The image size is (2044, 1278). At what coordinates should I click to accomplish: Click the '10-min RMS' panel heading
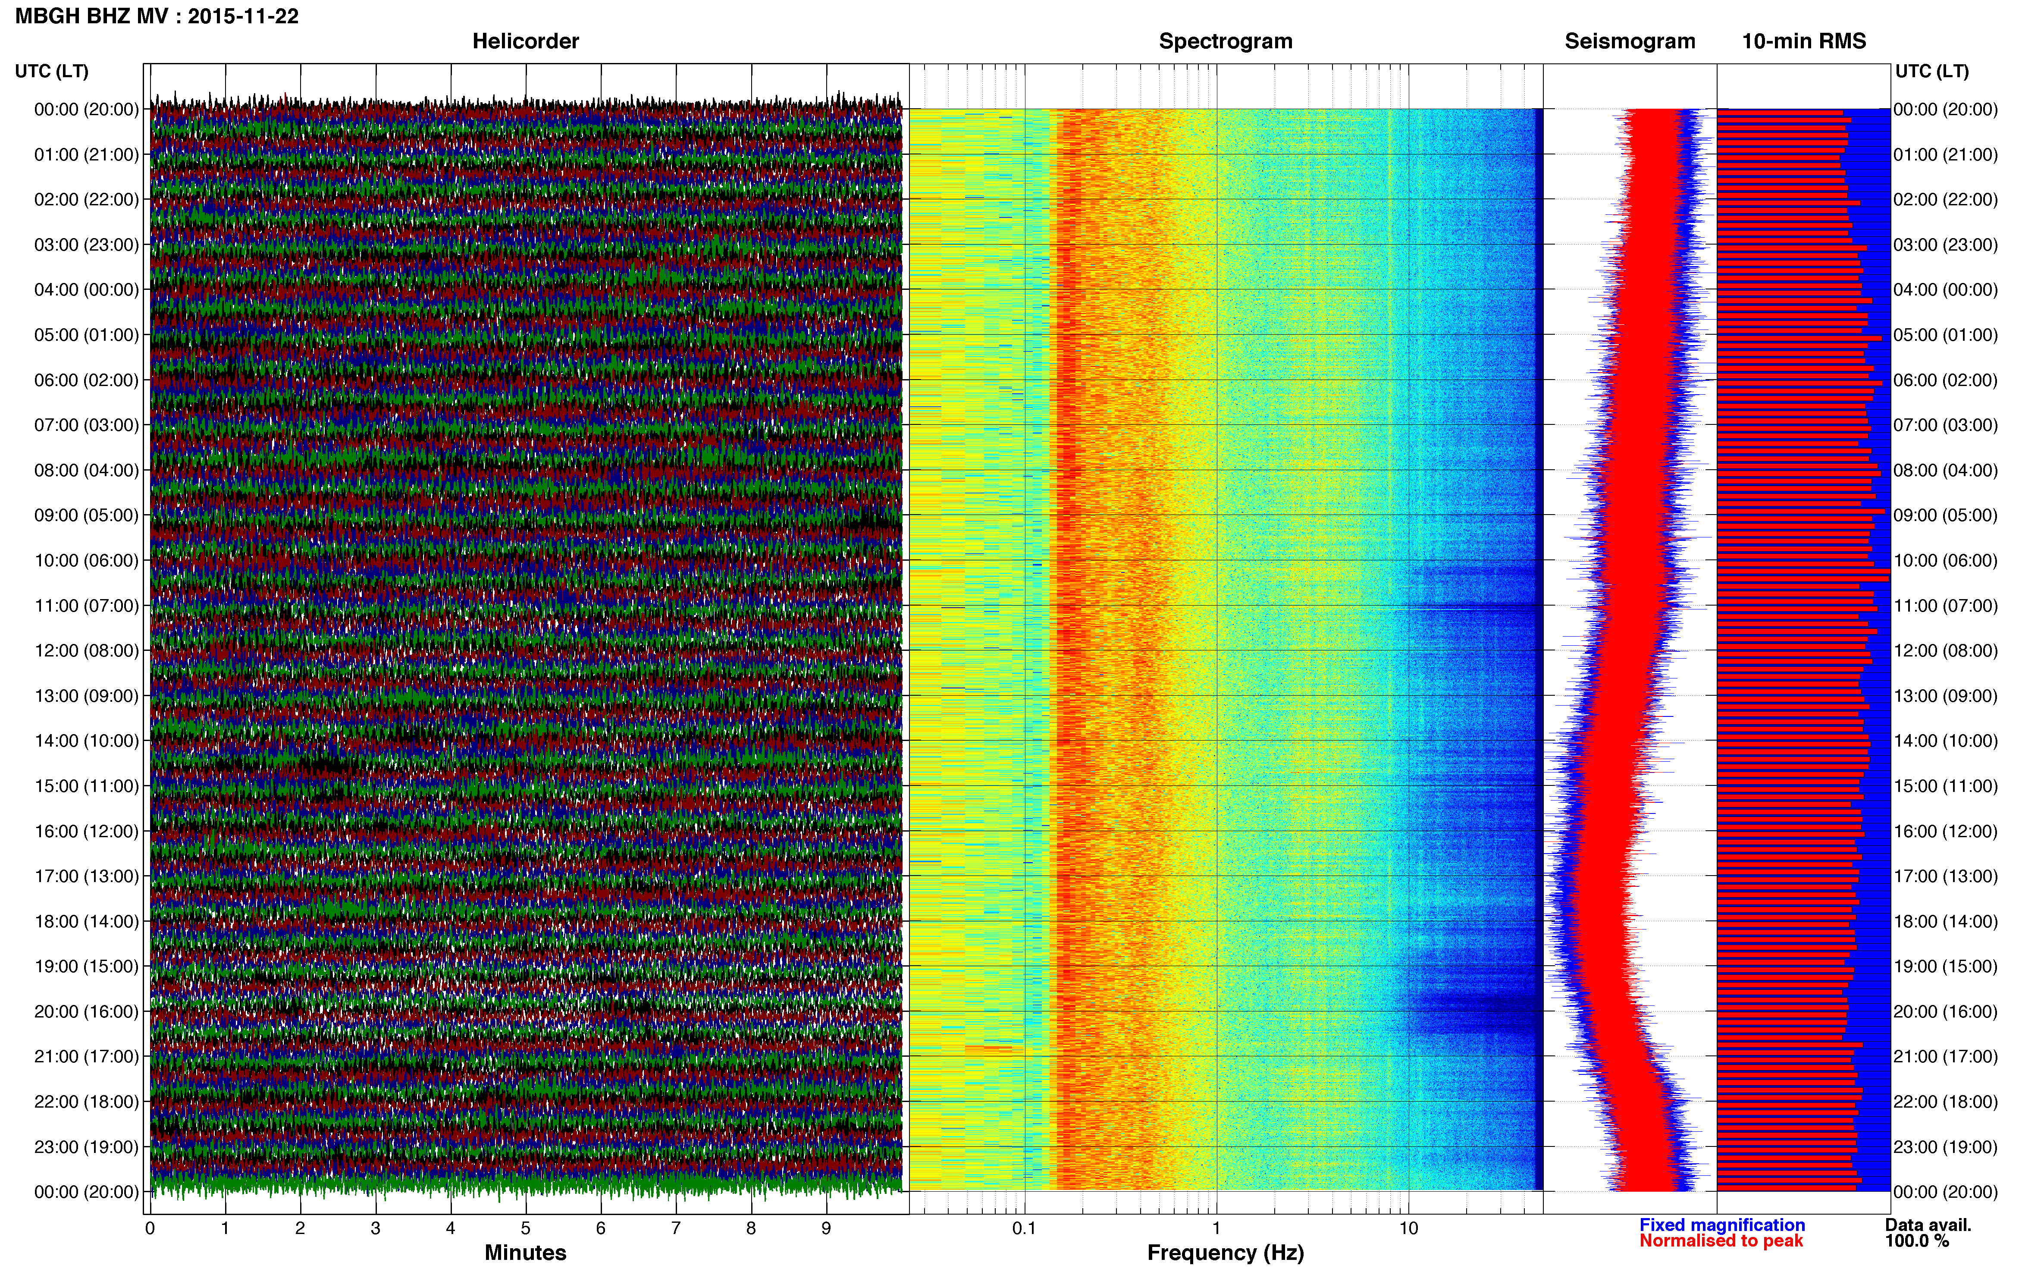[1804, 41]
